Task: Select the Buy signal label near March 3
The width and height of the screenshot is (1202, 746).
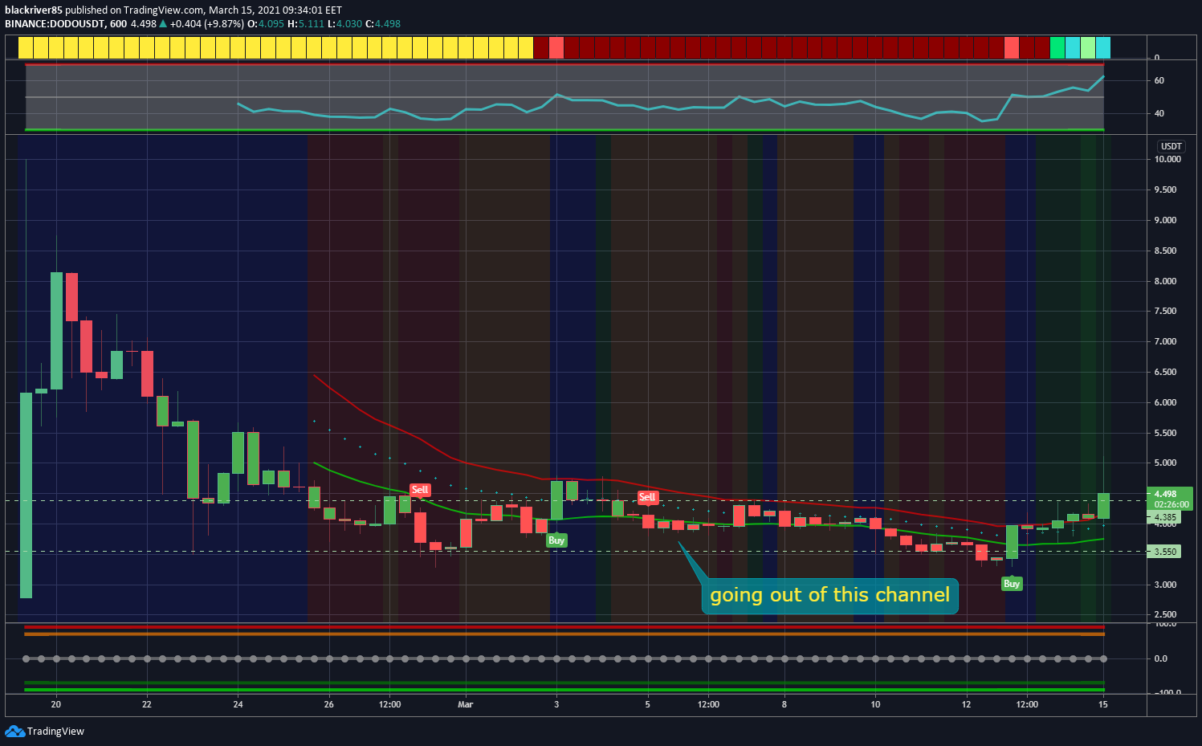Action: tap(556, 540)
